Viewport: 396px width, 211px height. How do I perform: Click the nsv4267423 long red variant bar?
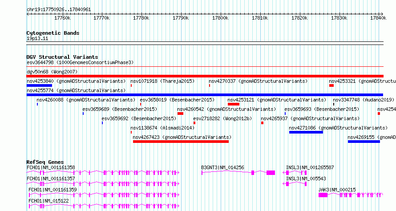(181, 142)
